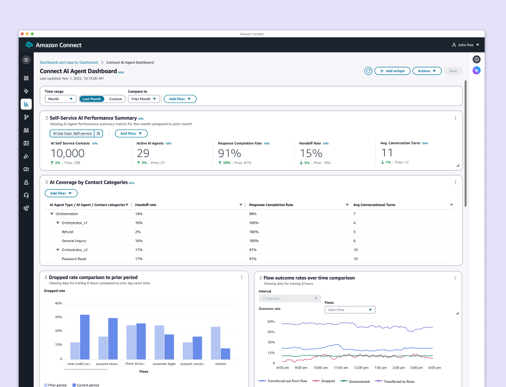Open the Select flow dropdown in Flow outcome widget

click(350, 310)
